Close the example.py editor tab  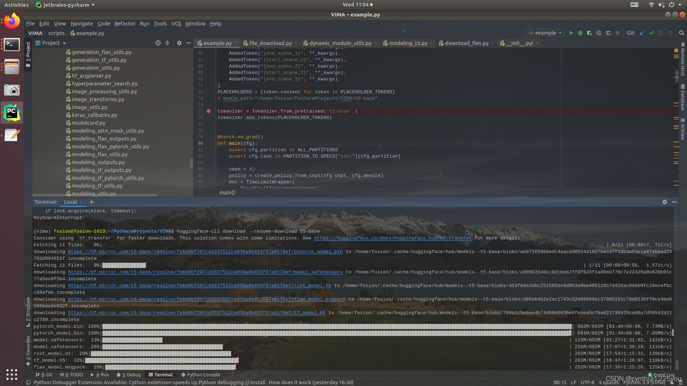coord(235,43)
